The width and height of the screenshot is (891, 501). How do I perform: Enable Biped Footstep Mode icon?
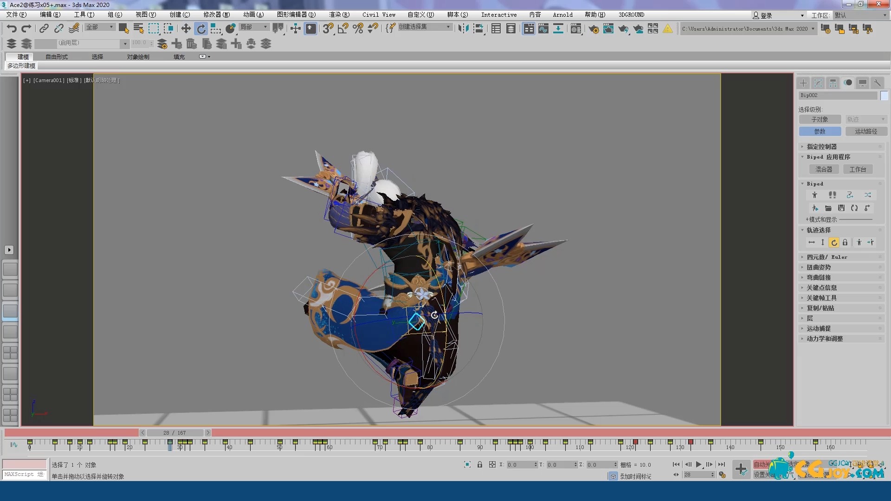[832, 195]
